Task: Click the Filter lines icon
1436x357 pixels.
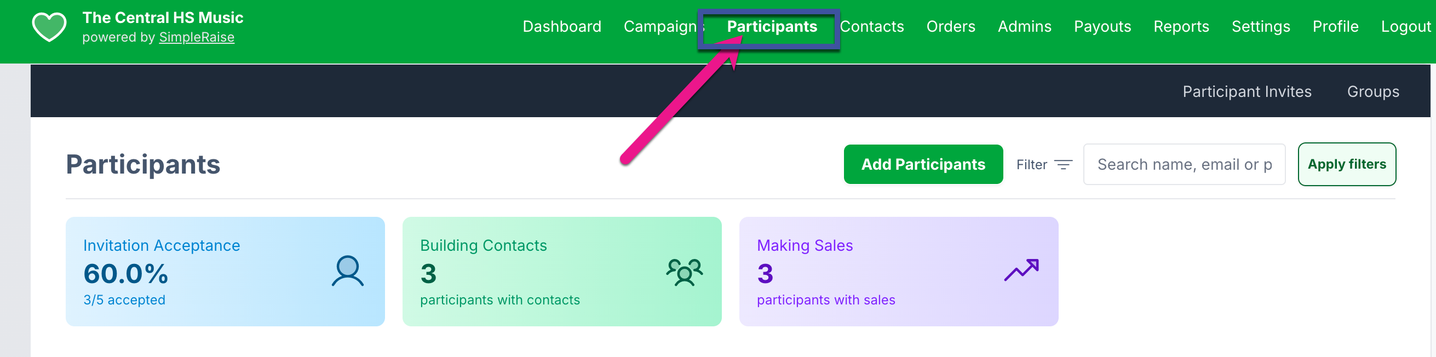Action: 1063,165
